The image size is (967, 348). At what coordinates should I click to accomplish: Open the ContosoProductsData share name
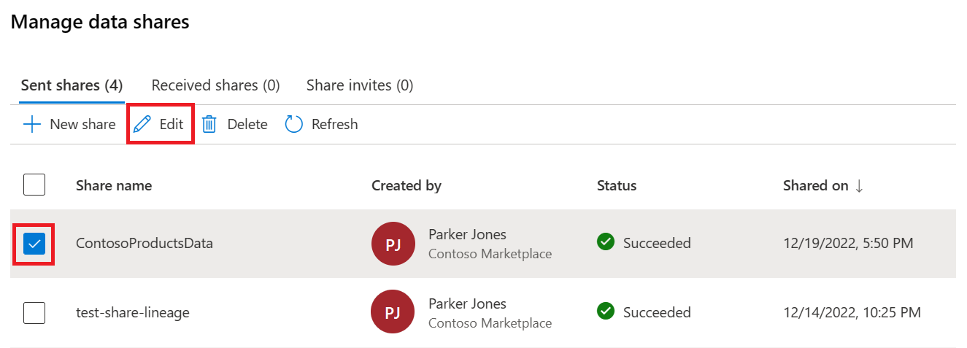click(x=145, y=244)
